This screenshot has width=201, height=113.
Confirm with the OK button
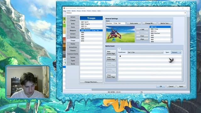[161, 87]
